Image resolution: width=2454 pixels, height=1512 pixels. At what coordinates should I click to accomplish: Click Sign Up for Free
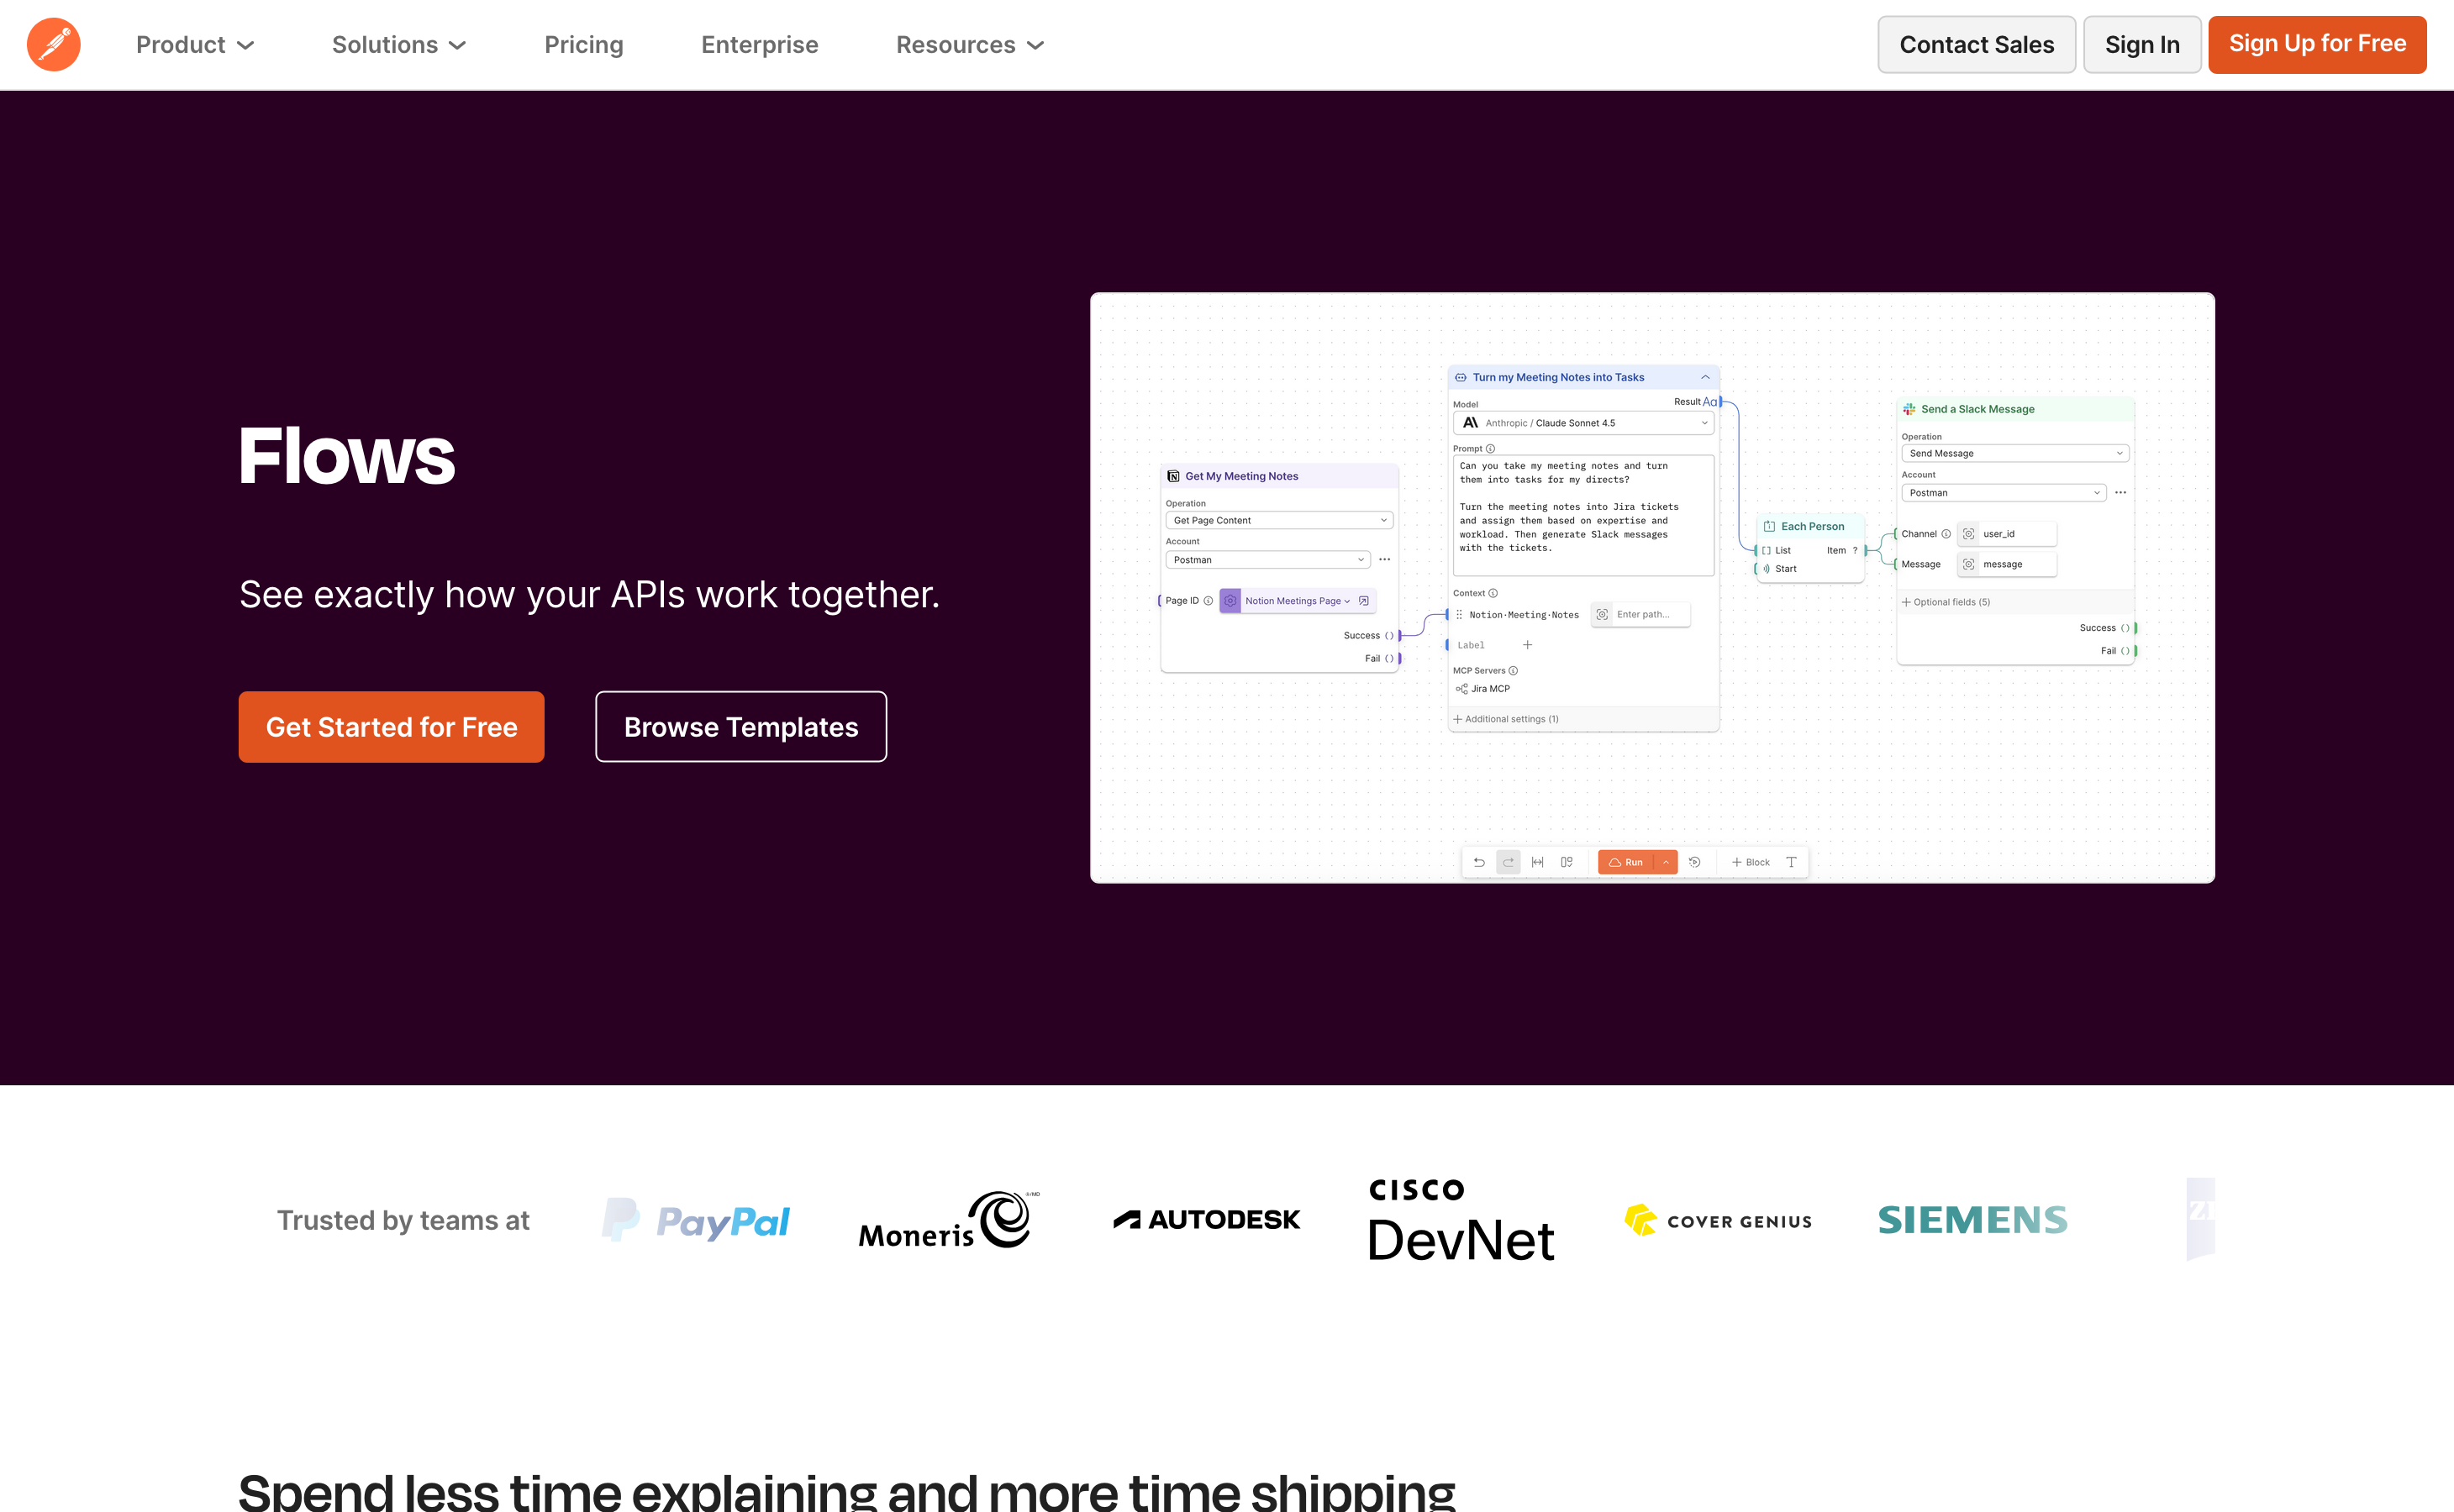coord(2317,45)
